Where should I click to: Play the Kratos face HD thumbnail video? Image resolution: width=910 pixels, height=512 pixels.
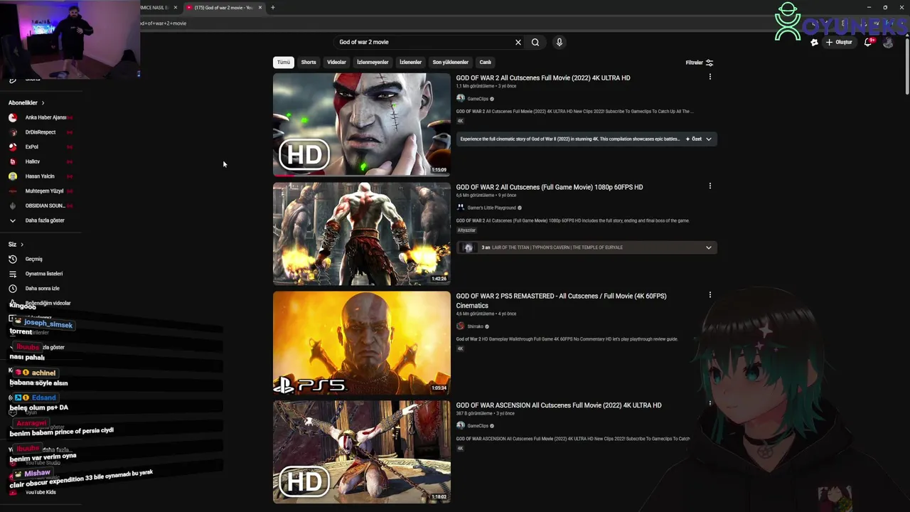362,124
